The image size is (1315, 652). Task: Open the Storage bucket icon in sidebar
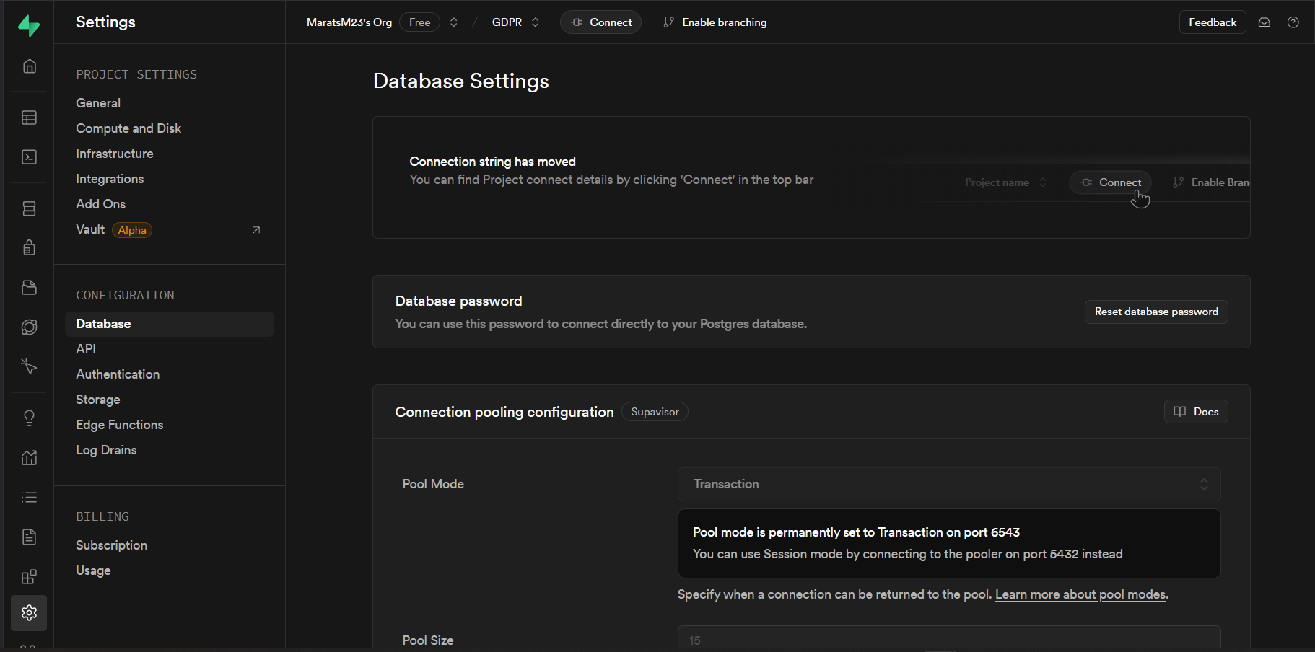tap(29, 288)
